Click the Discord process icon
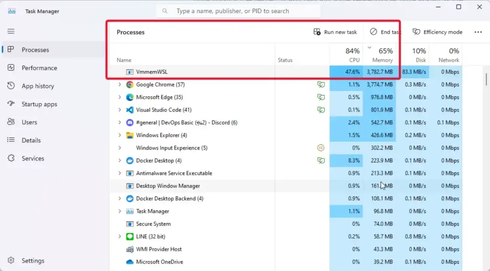This screenshot has height=271, width=490. coord(130,123)
